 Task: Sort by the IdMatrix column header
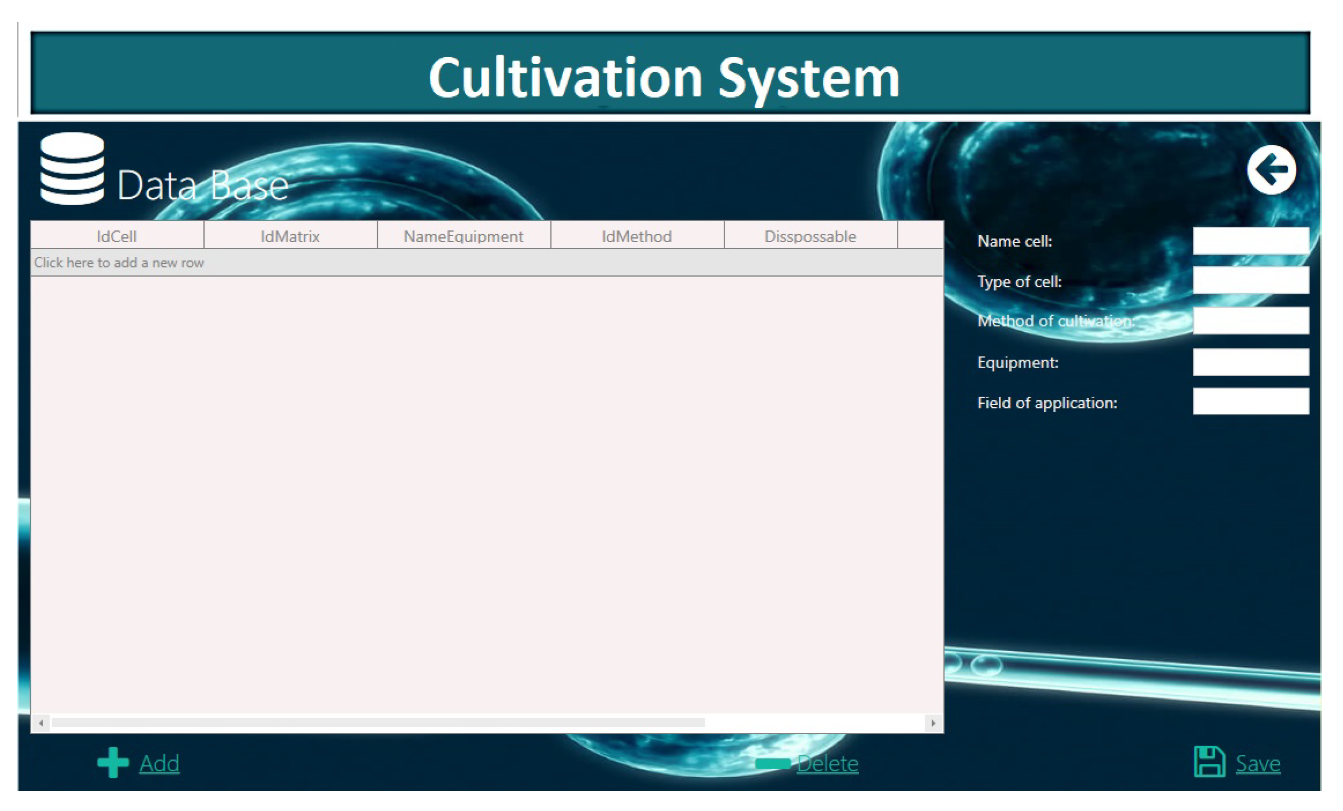point(290,236)
